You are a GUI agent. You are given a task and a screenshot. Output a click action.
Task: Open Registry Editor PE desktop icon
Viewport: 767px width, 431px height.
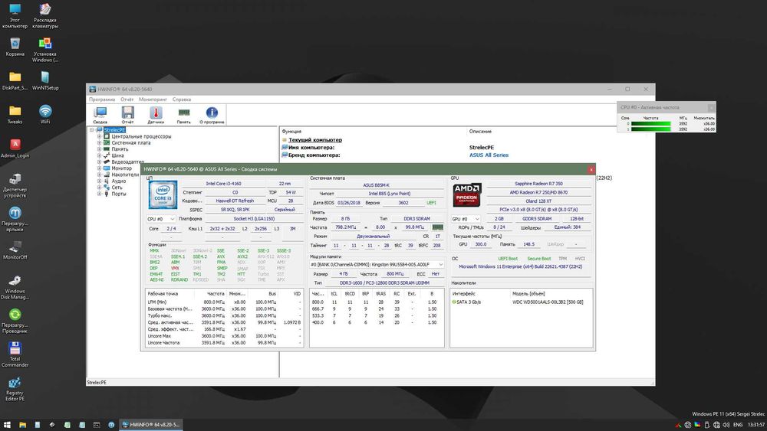(x=15, y=388)
